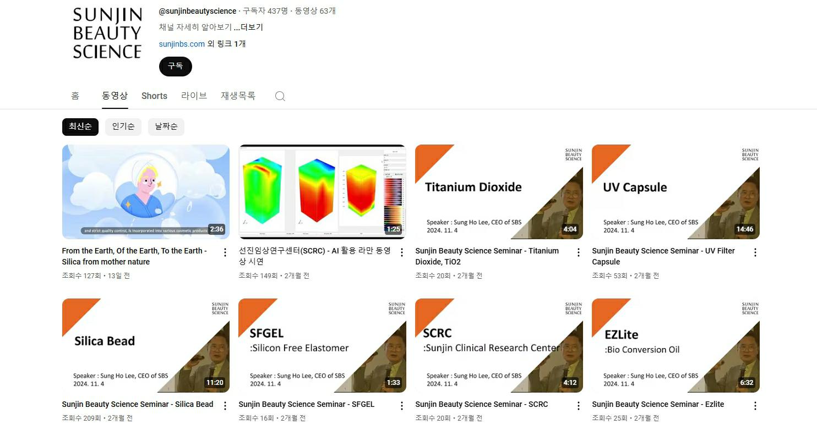The height and width of the screenshot is (430, 817).
Task: Click '조회수 53회 • 2개월 전' metadata
Action: tap(625, 275)
